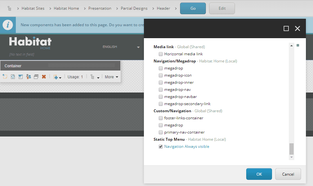Uncheck Navigation Always visible checkbox
The height and width of the screenshot is (186, 313).
pos(161,147)
